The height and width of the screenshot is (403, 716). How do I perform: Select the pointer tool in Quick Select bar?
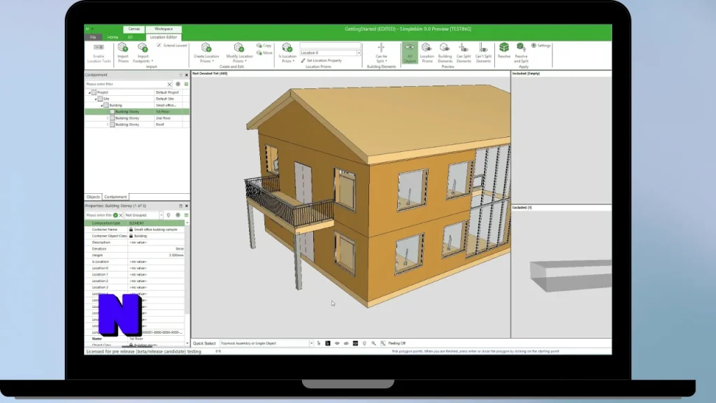[319, 343]
